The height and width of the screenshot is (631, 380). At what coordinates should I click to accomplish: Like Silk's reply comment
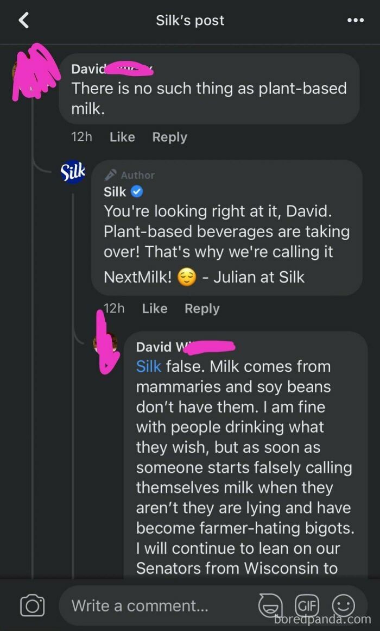(154, 308)
